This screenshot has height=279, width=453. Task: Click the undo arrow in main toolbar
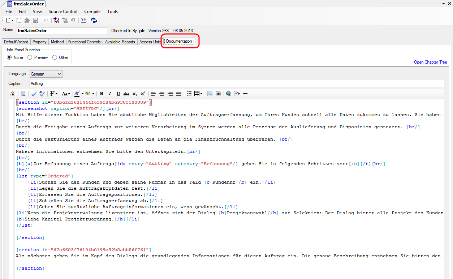(x=46, y=21)
